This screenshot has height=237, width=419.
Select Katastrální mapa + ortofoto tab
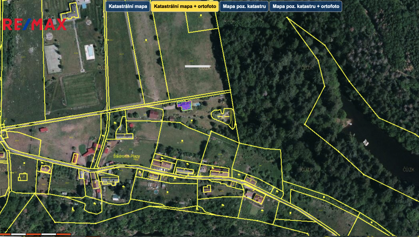coord(185,6)
